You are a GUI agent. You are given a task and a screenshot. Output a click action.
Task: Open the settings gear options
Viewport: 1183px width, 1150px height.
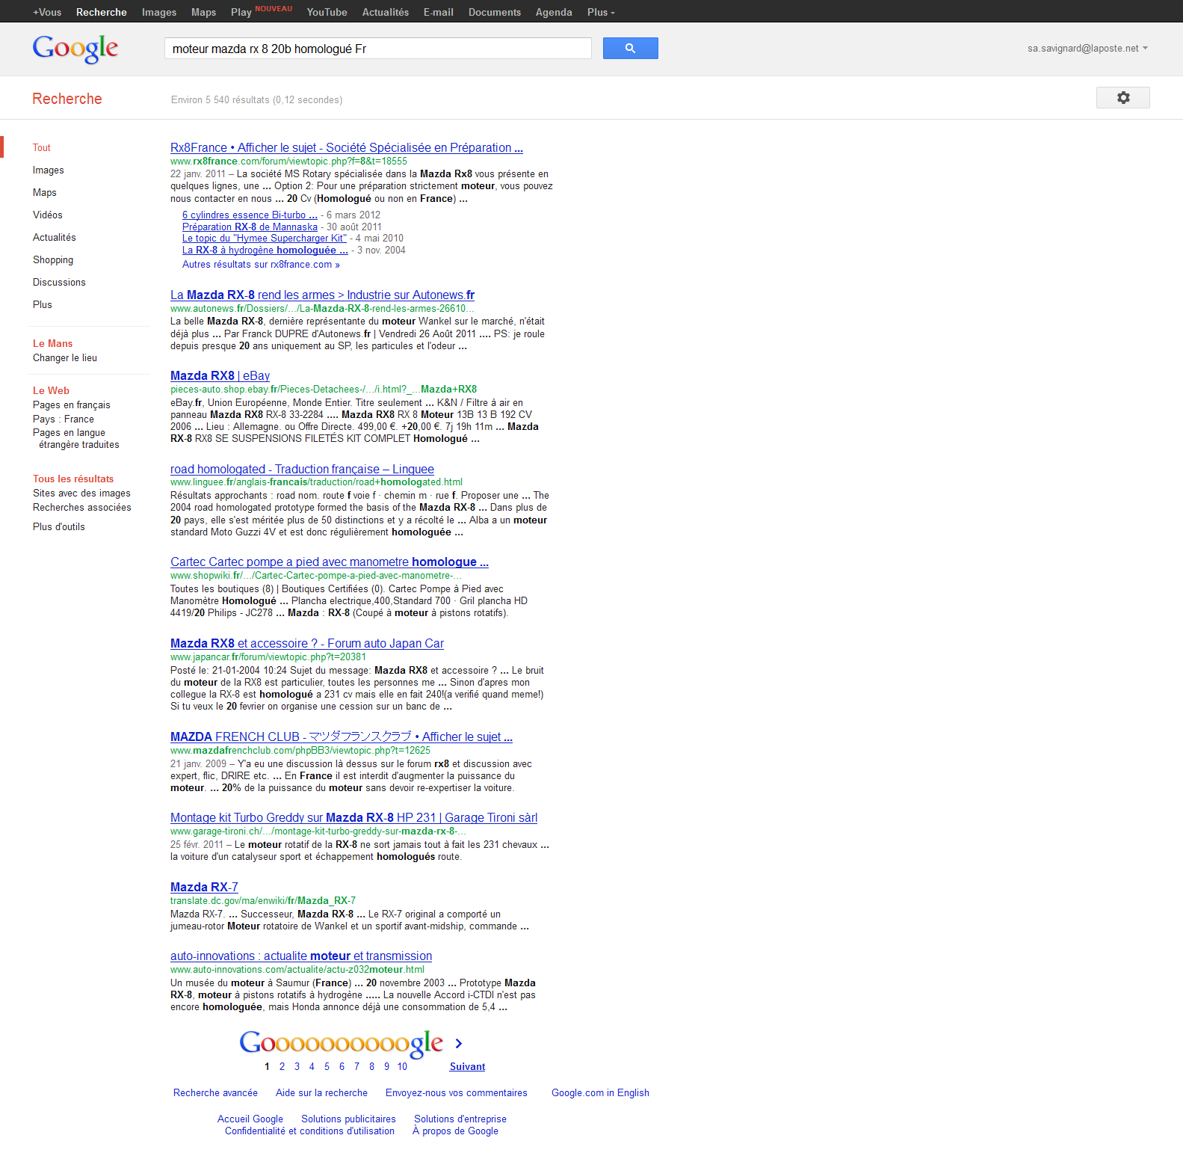[1122, 98]
